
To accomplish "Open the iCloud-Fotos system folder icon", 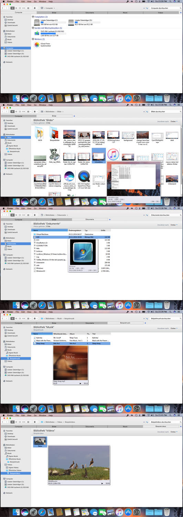I will (x=37, y=45).
